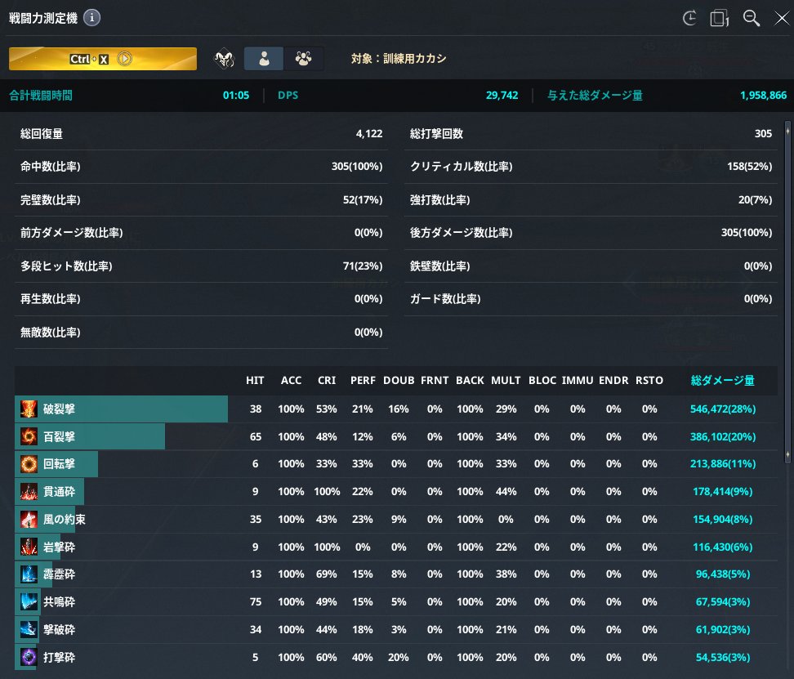Image resolution: width=794 pixels, height=679 pixels.
Task: Click the 総回復量 stat row label
Action: coord(42,134)
